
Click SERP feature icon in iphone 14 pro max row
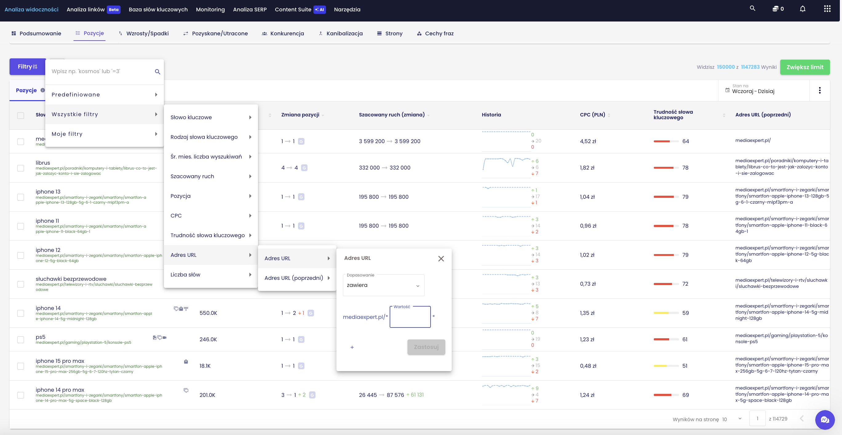coord(186,390)
